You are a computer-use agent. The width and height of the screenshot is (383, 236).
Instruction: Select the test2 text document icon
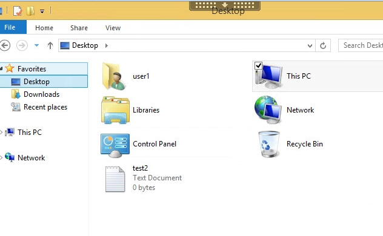coord(115,179)
